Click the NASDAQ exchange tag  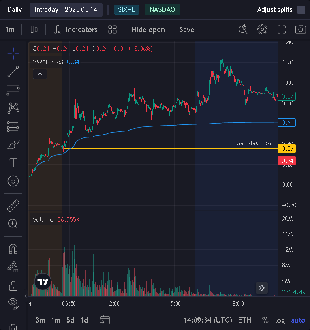pos(162,10)
